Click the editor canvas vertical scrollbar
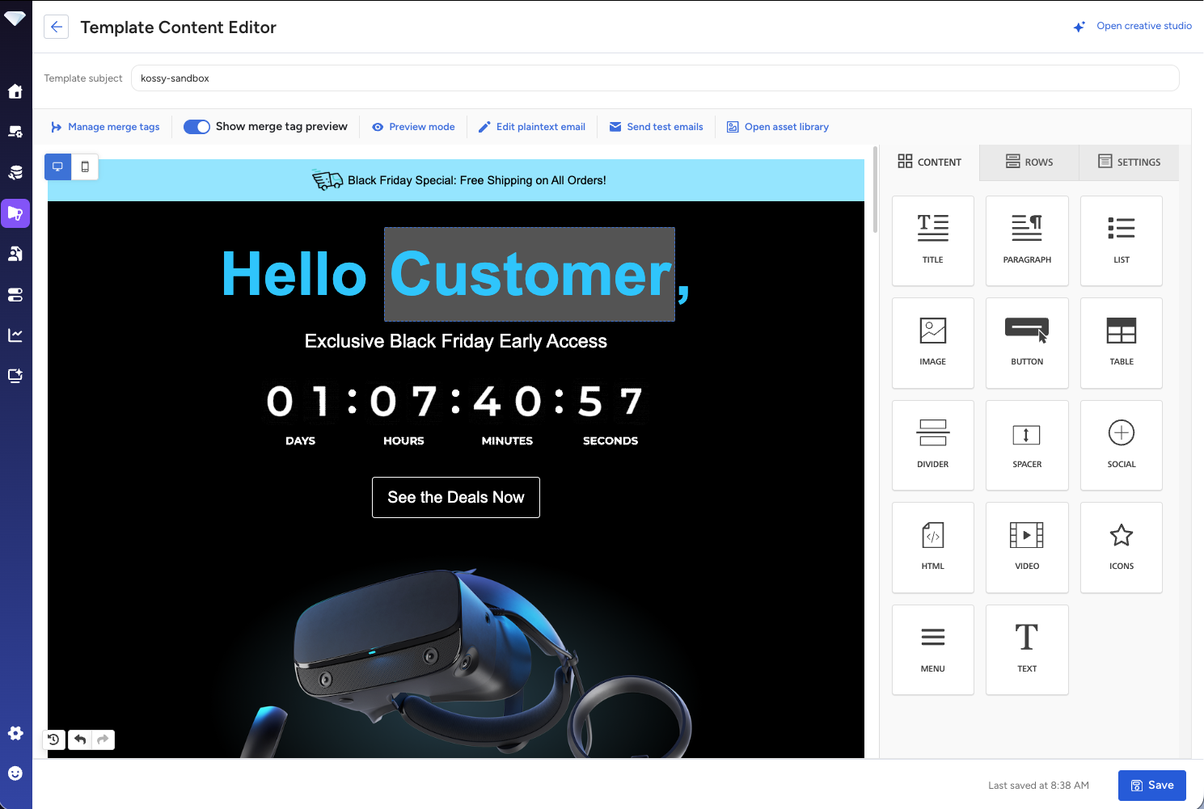1204x809 pixels. 876,191
